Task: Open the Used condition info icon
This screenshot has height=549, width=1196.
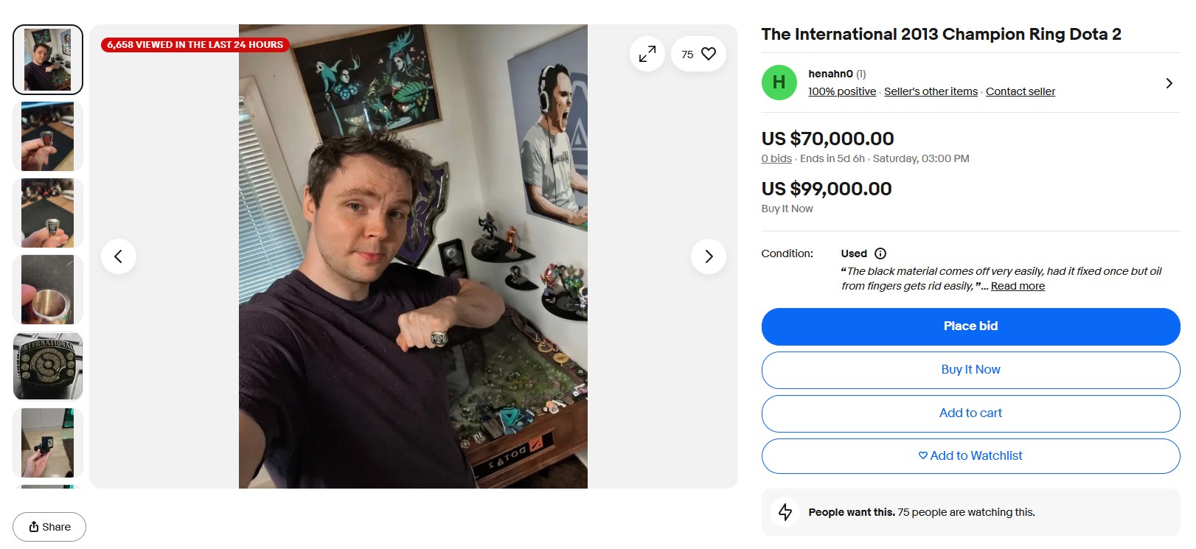Action: pyautogui.click(x=880, y=253)
